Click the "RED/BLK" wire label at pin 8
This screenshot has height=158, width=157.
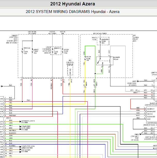(12, 115)
